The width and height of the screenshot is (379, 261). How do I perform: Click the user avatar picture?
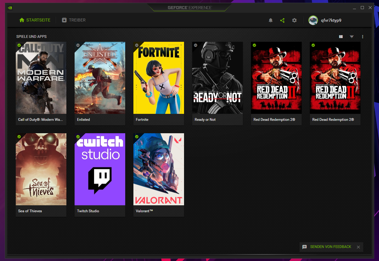pos(313,20)
